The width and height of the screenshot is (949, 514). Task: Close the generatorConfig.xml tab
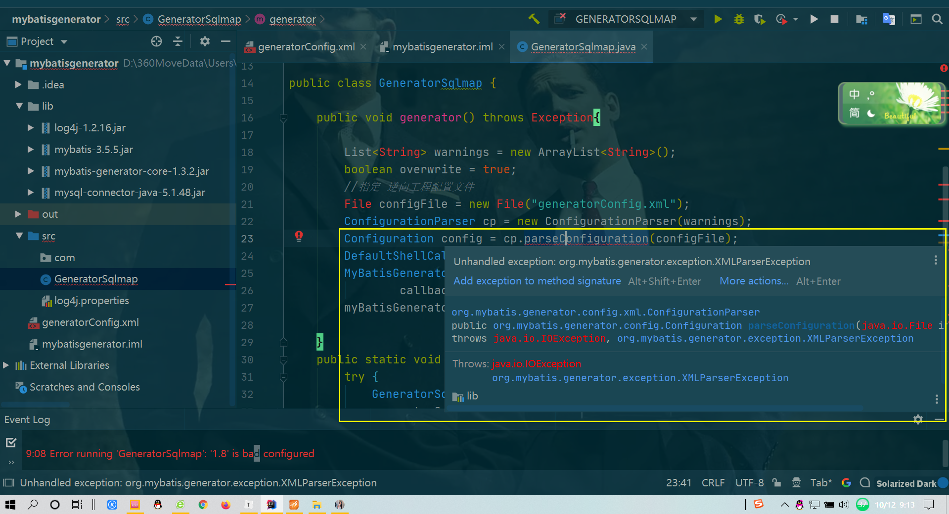363,46
